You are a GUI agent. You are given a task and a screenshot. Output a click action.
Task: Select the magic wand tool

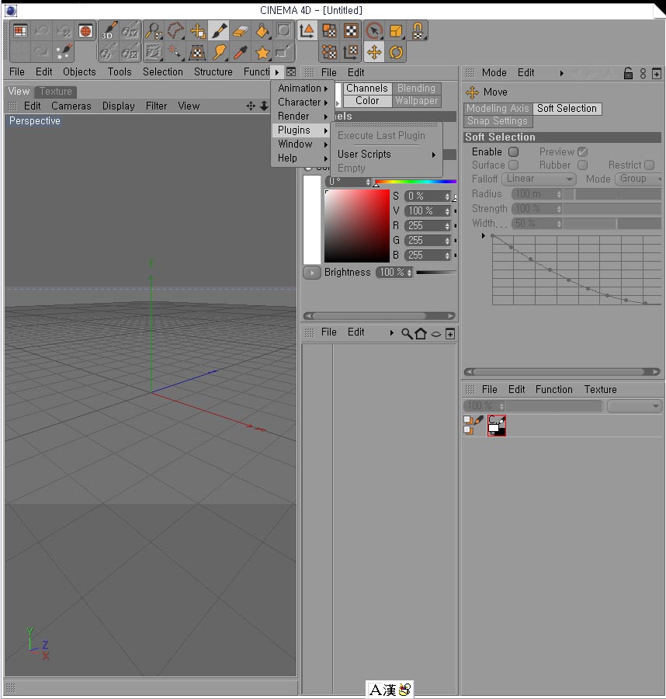(175, 53)
